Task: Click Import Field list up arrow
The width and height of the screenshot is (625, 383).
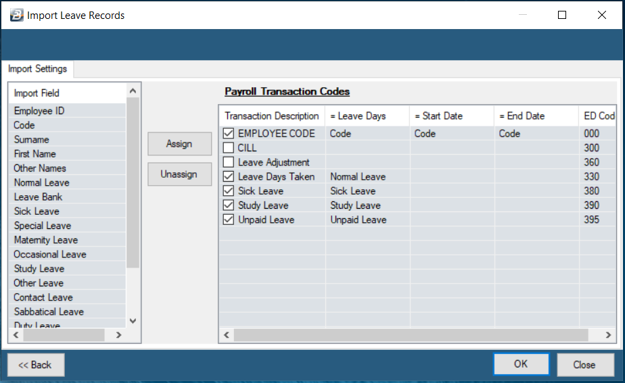Action: (133, 91)
